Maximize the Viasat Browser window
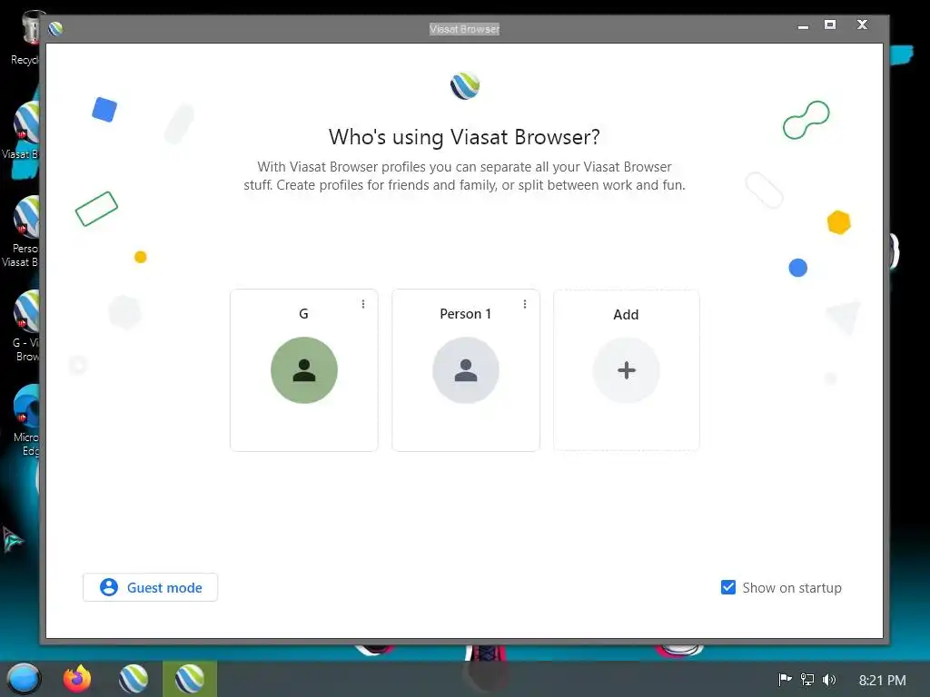 click(x=830, y=25)
